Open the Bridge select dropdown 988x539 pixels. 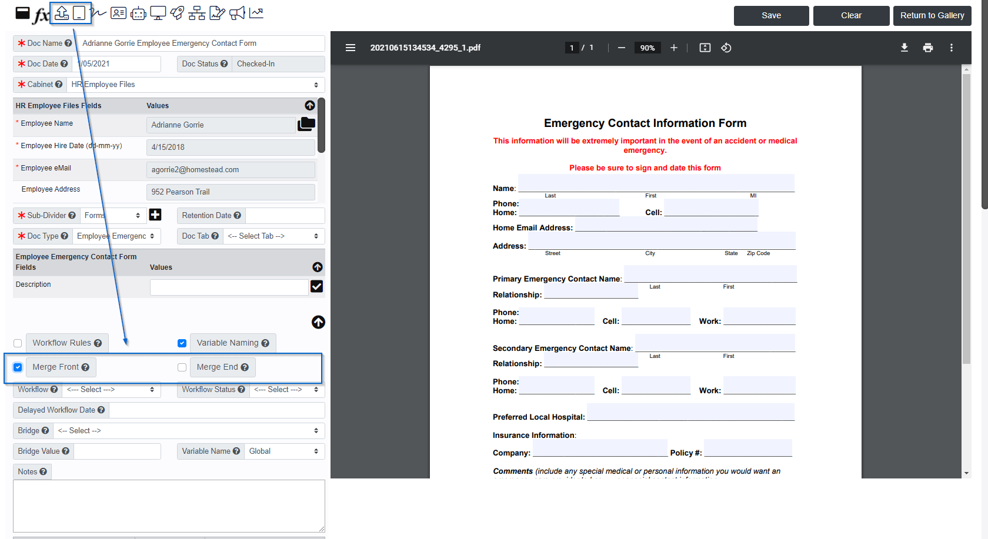189,431
